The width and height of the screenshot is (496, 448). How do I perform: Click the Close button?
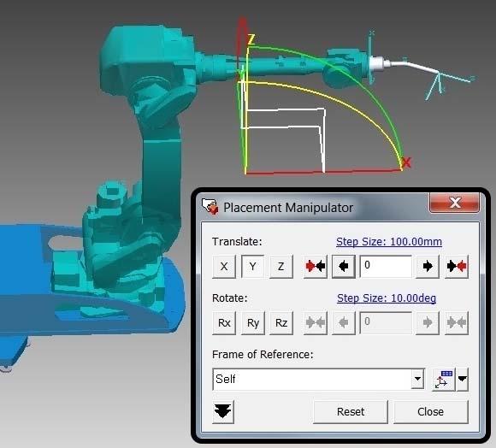(430, 411)
